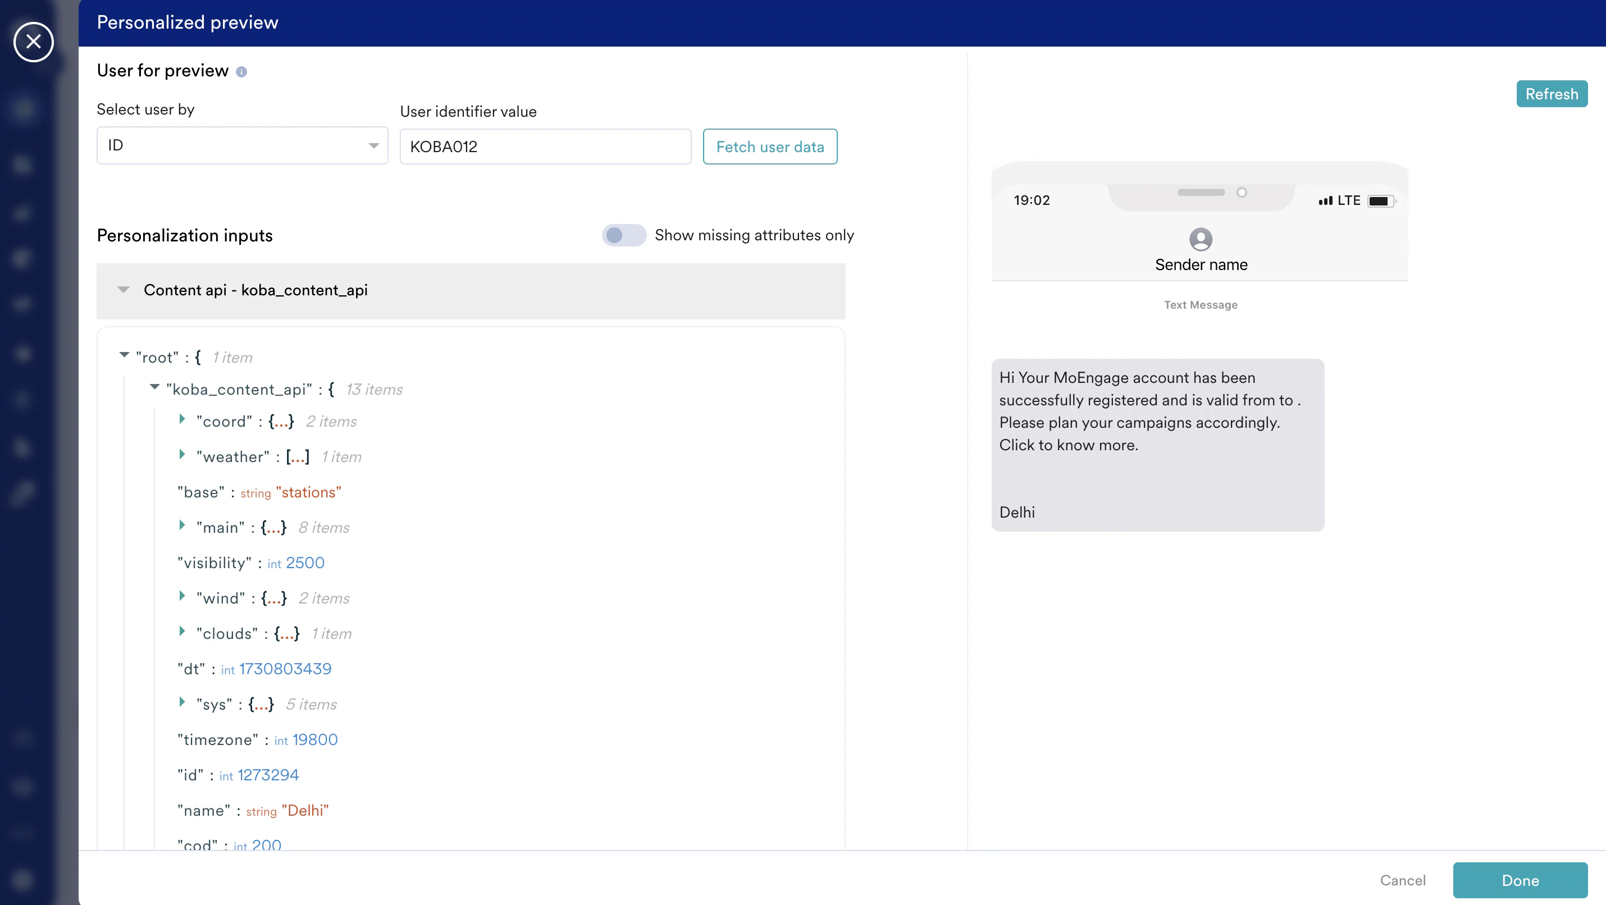Viewport: 1606px width, 905px height.
Task: Expand the "sys" object with 5 items
Action: 182,702
